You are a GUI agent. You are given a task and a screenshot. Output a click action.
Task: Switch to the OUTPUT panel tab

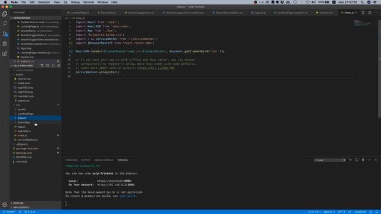click(86, 160)
